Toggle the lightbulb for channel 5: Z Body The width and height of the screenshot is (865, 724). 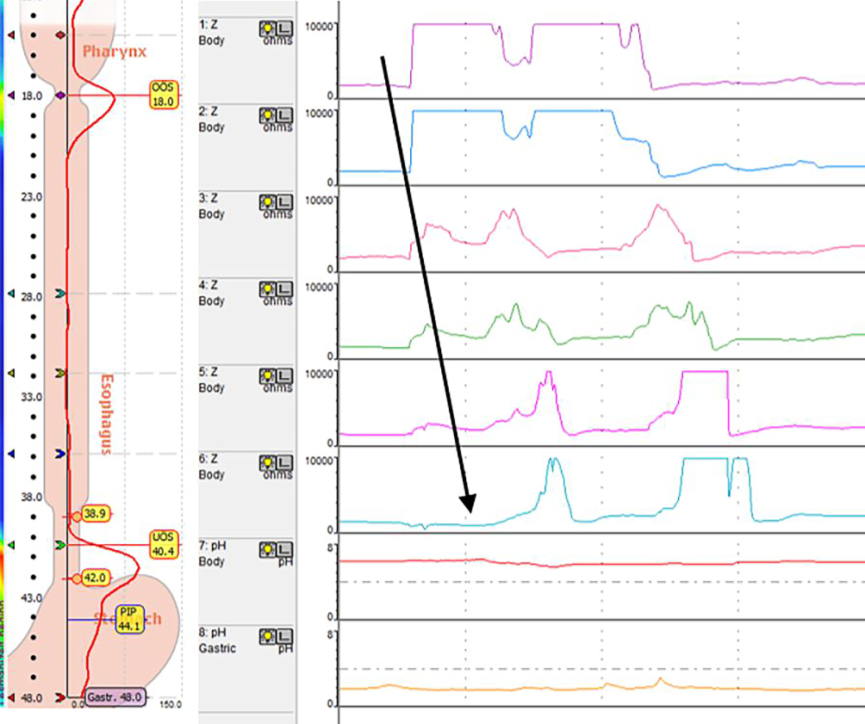[268, 376]
